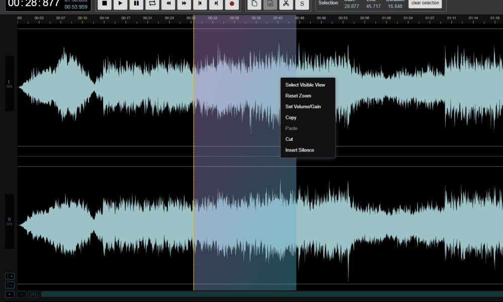Click the clear selection button
The width and height of the screenshot is (503, 302).
click(x=425, y=3)
